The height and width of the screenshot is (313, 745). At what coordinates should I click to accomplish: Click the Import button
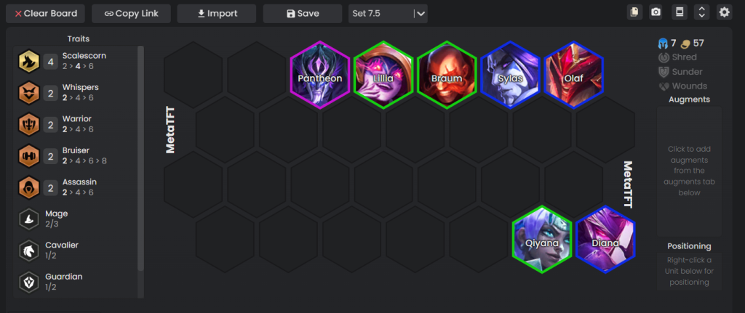click(x=217, y=14)
